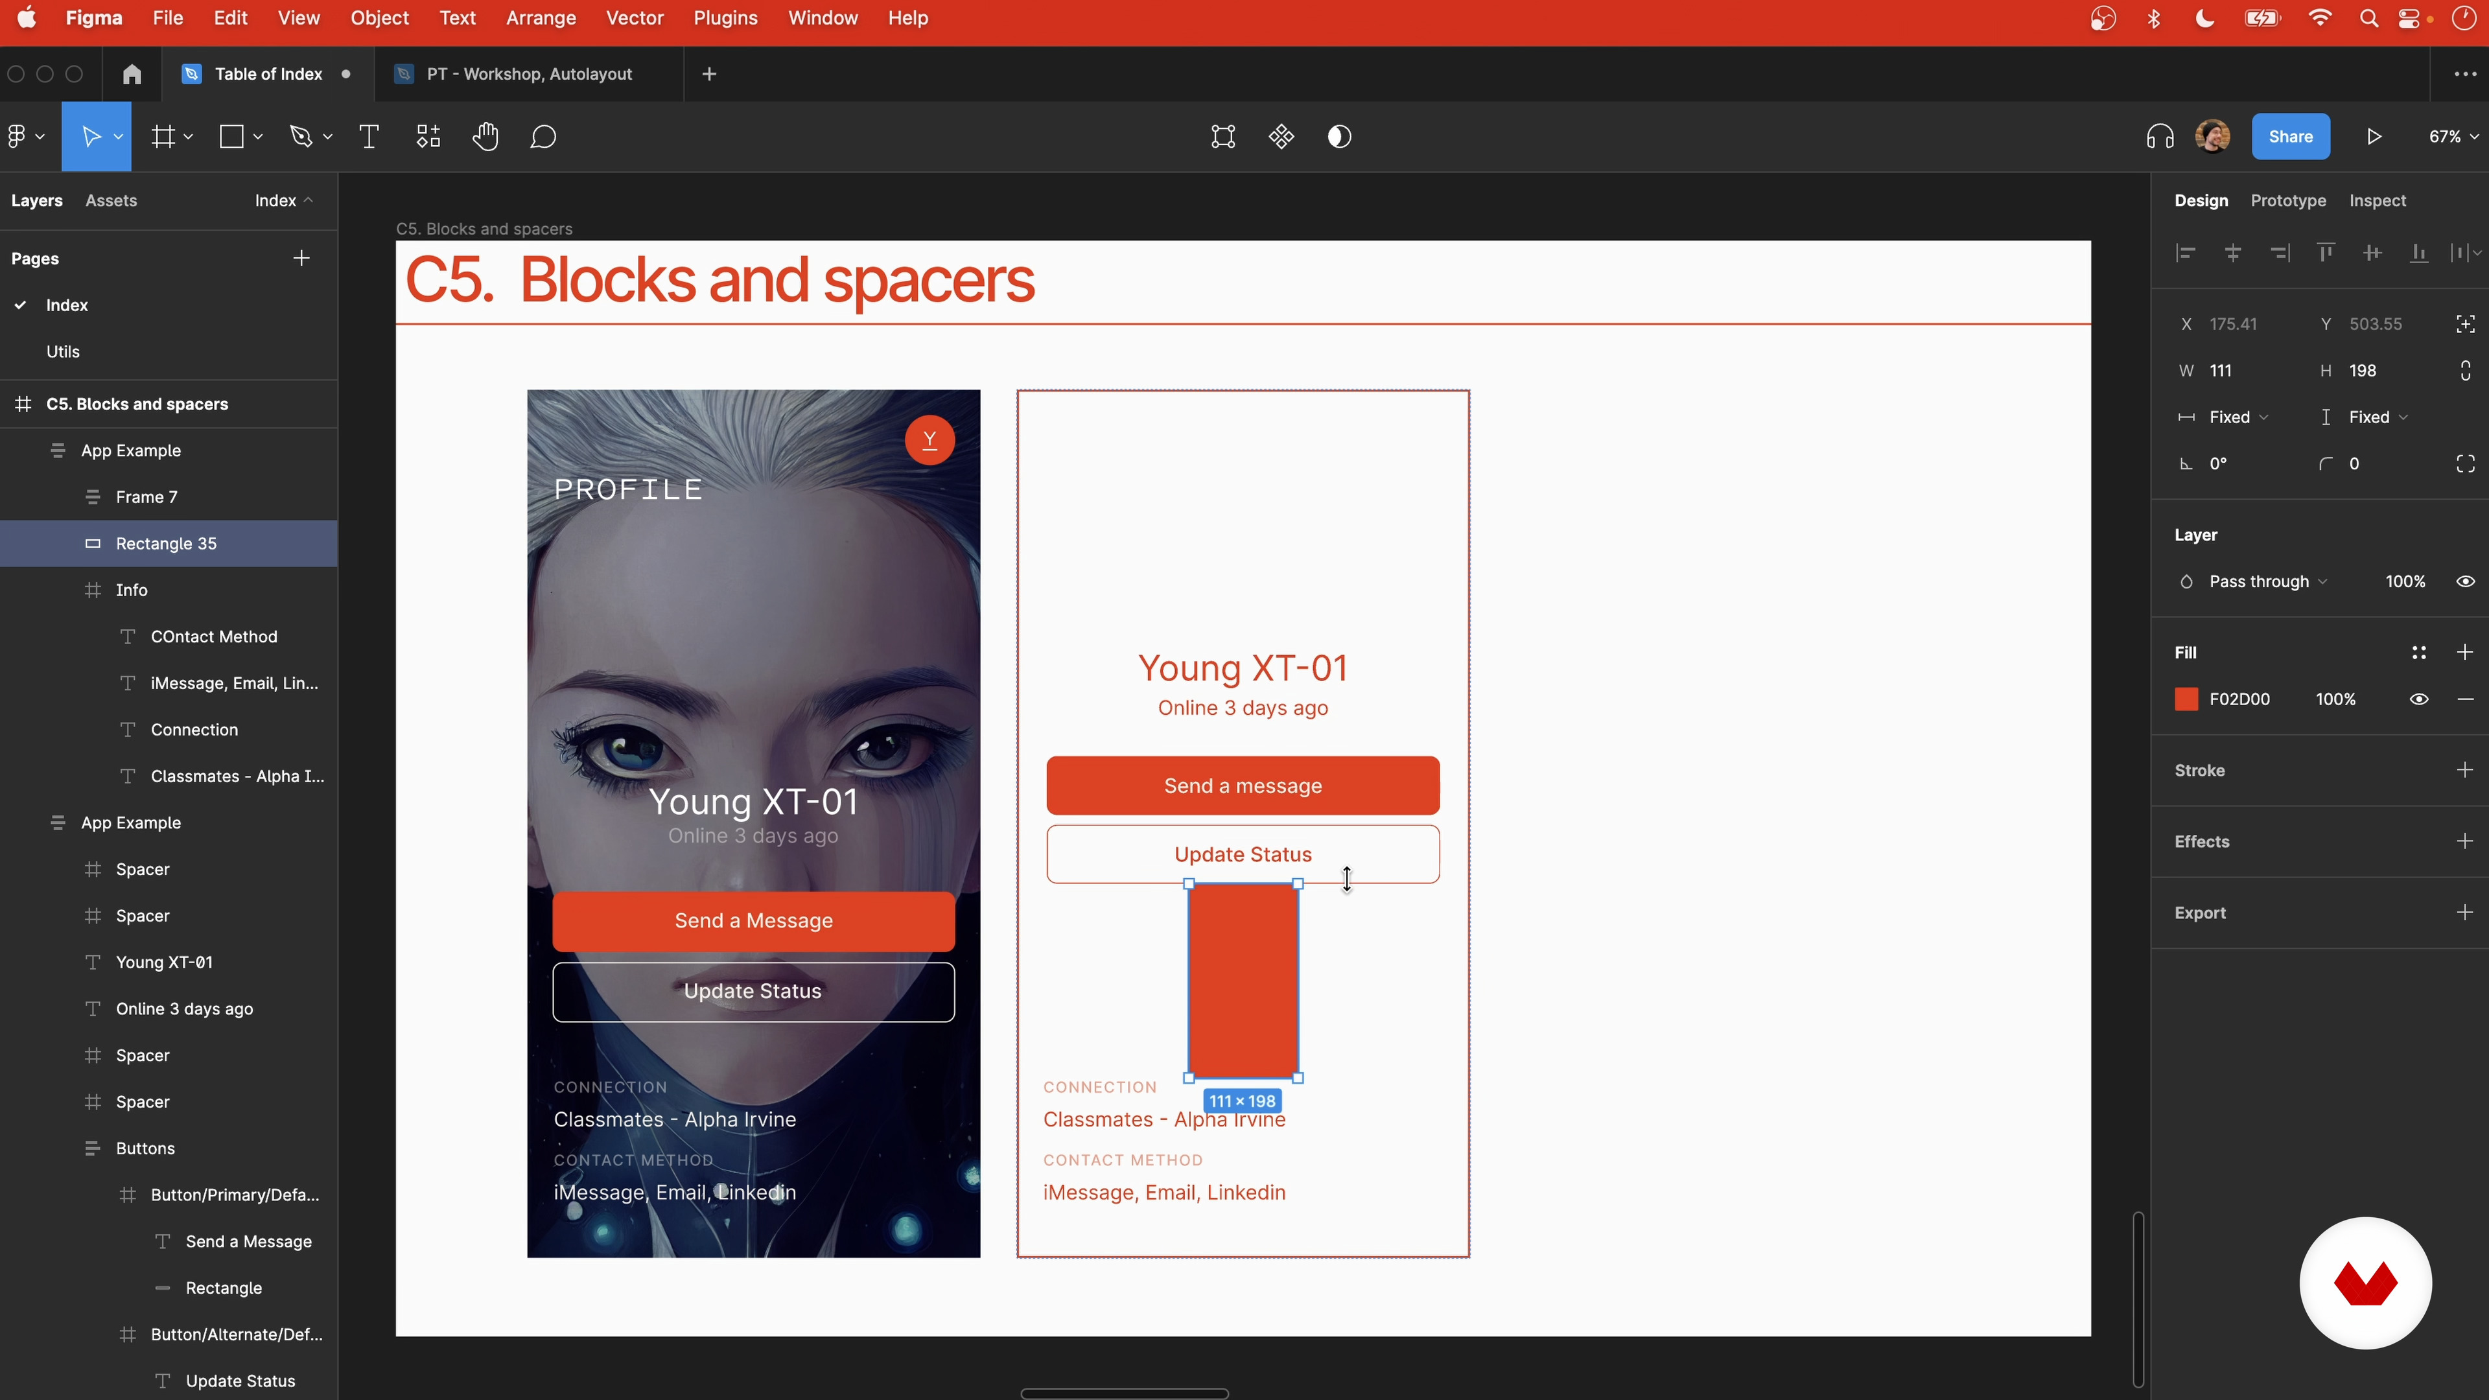
Task: Add a new fill
Action: tap(2465, 652)
